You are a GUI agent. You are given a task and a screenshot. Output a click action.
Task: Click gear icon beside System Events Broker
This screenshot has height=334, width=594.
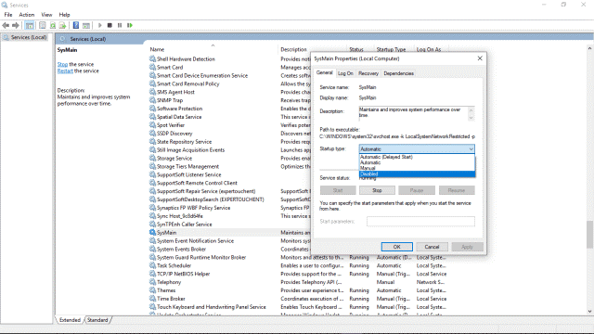[152, 249]
